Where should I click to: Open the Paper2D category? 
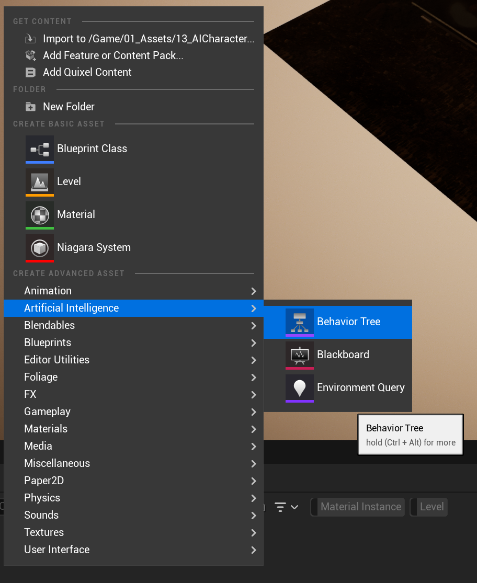(x=133, y=481)
